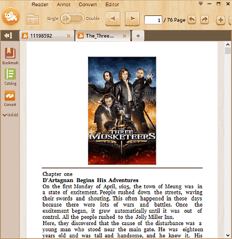Go to the previous page arrow button
This screenshot has width=232, height=239.
click(x=113, y=19)
